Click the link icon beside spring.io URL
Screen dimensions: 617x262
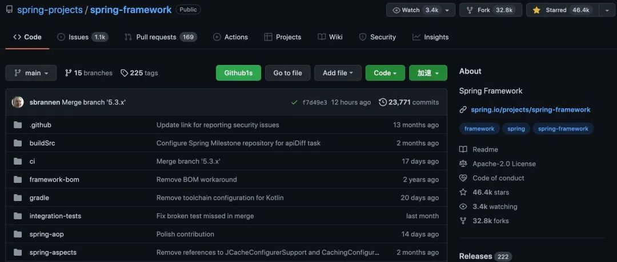[463, 110]
